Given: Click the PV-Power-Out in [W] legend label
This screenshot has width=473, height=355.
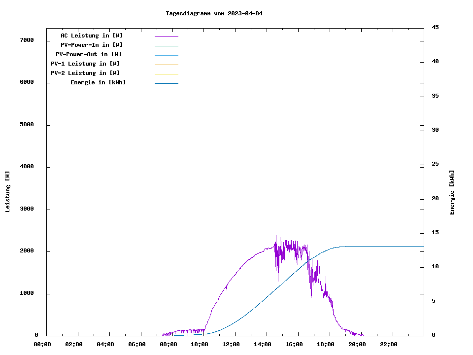Looking at the screenshot, I should [89, 54].
